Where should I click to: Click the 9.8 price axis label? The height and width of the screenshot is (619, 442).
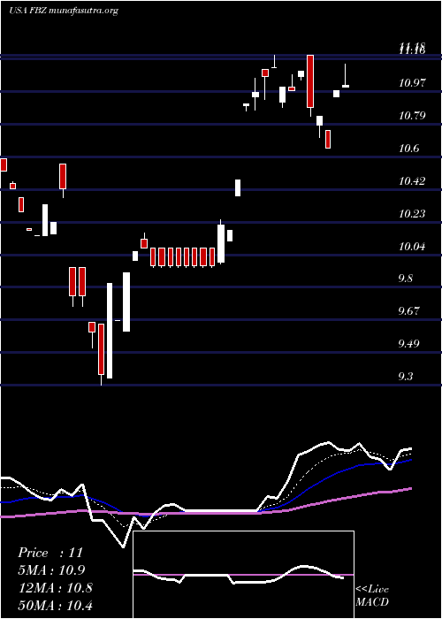[406, 279]
